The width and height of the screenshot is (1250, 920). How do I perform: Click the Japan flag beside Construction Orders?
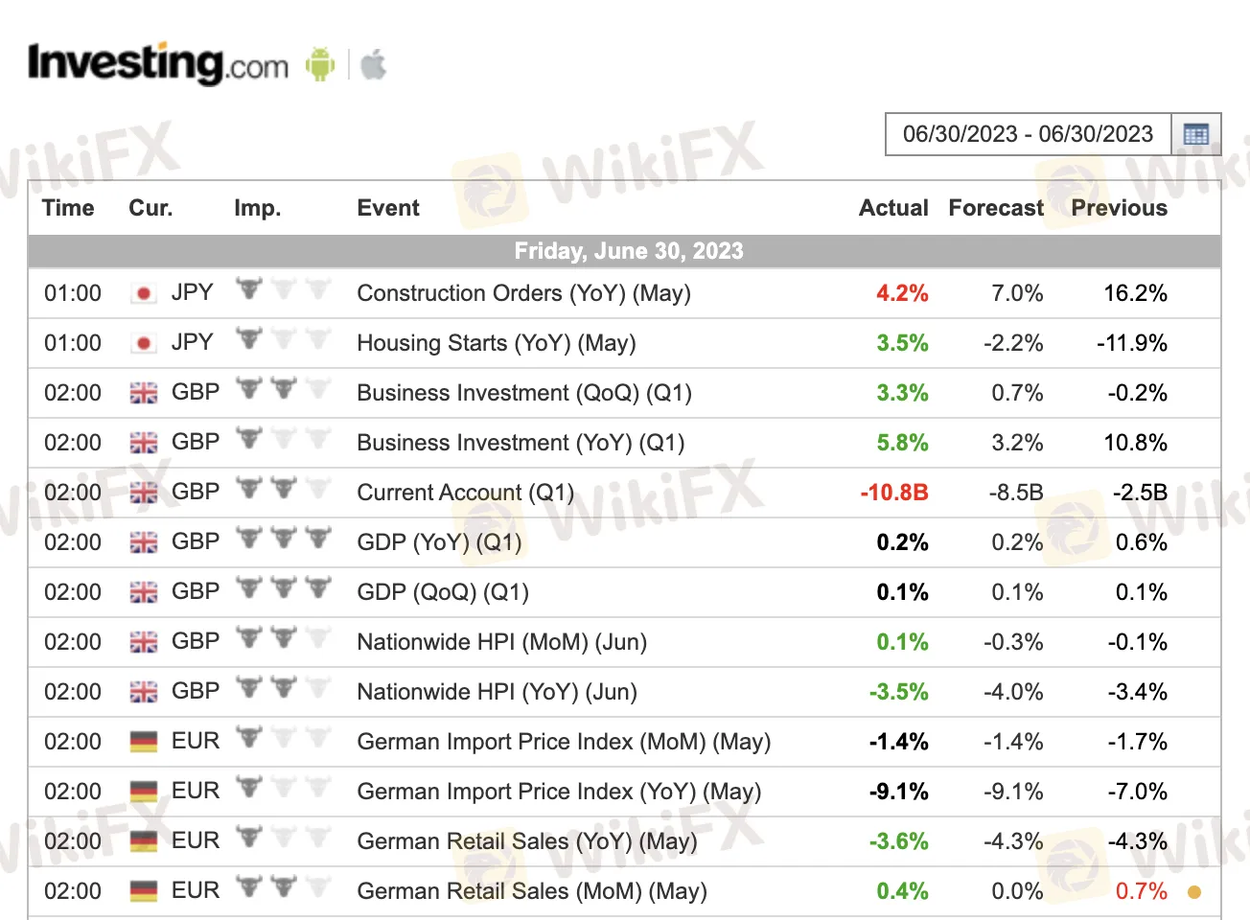click(x=144, y=293)
